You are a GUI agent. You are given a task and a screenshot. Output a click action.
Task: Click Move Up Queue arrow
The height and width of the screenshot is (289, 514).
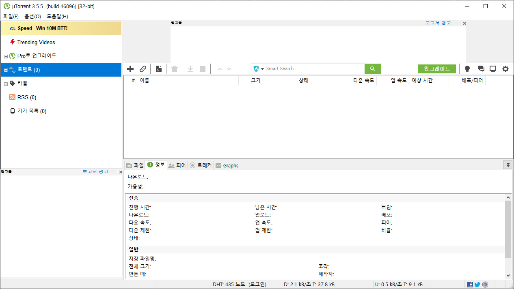point(220,69)
